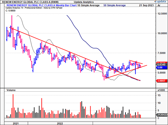Click the 12.5000 price axis label
The height and width of the screenshot is (125, 168).
(x=162, y=14)
